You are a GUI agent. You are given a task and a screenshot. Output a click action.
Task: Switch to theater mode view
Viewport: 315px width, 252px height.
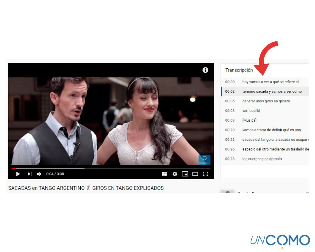(195, 174)
